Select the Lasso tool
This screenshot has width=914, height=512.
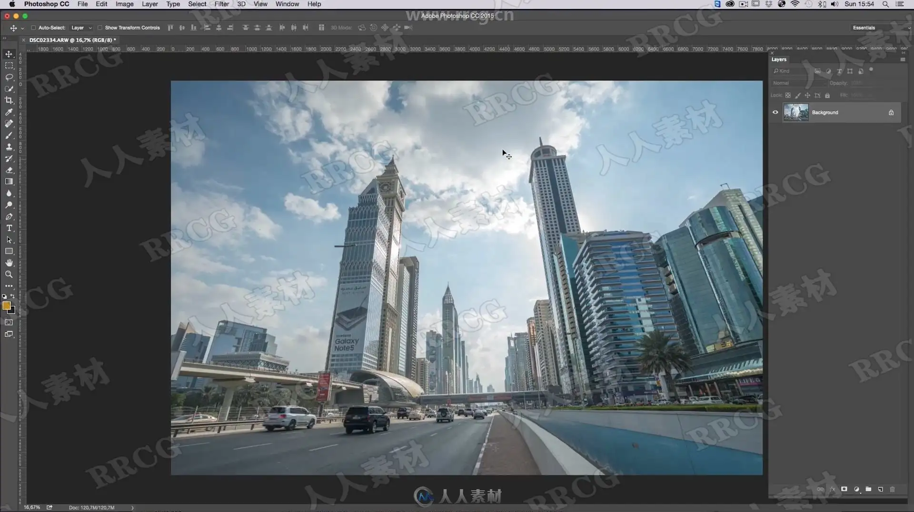9,77
